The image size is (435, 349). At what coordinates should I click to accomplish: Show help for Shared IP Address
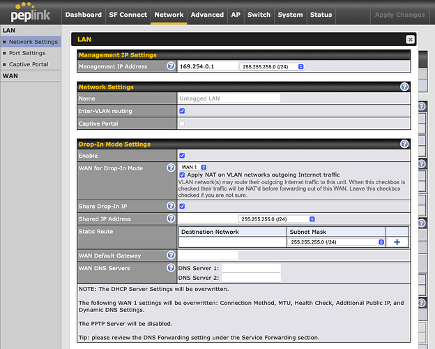[171, 218]
